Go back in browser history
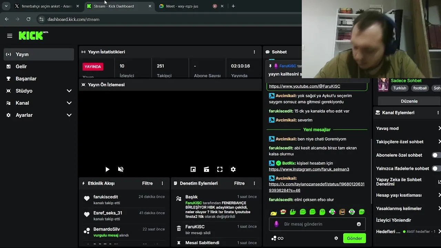 [x=7, y=19]
